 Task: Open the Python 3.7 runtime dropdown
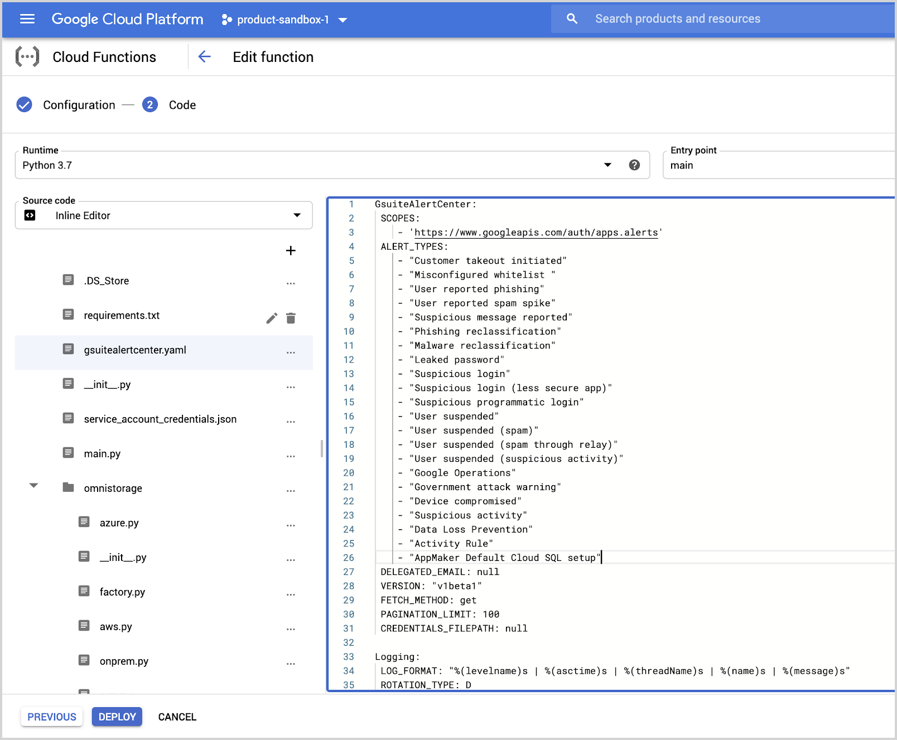click(607, 165)
